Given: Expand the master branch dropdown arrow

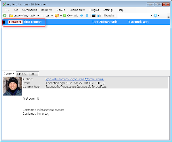Looking at the screenshot, I should click(52, 16).
